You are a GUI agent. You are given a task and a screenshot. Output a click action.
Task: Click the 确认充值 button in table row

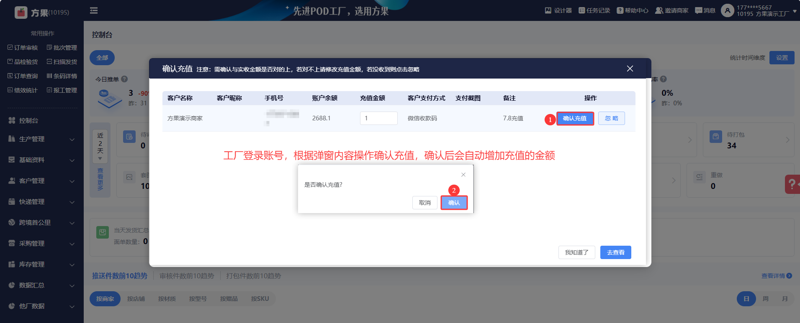point(575,118)
